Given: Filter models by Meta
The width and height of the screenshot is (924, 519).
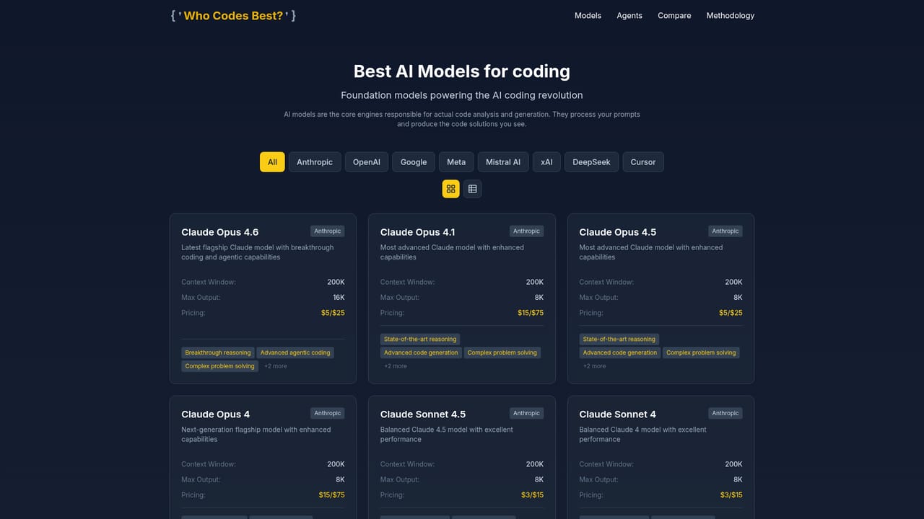Looking at the screenshot, I should coord(456,162).
